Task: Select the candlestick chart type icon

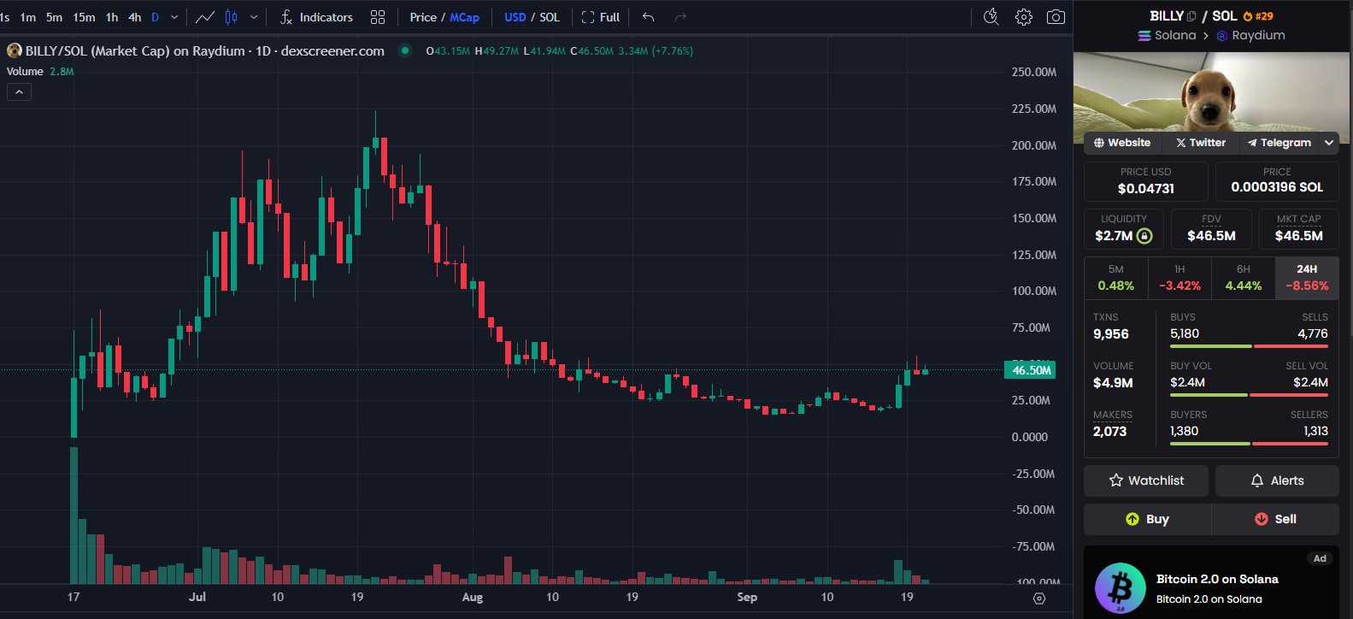Action: pyautogui.click(x=231, y=17)
